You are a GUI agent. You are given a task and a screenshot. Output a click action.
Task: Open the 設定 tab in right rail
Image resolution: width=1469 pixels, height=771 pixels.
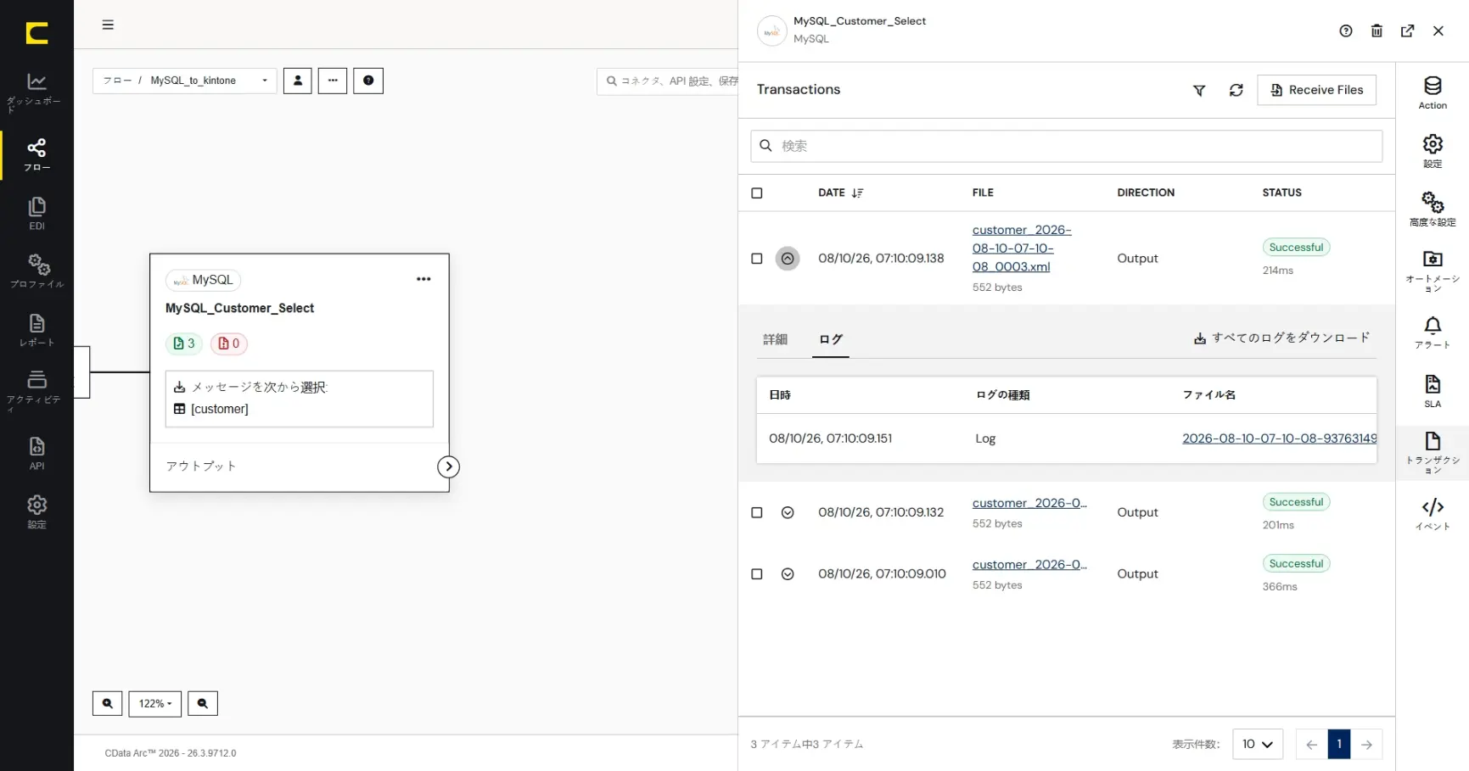point(1433,151)
